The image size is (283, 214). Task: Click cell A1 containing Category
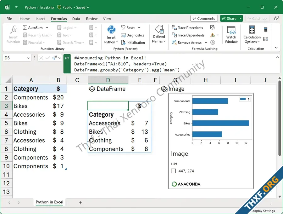31,89
